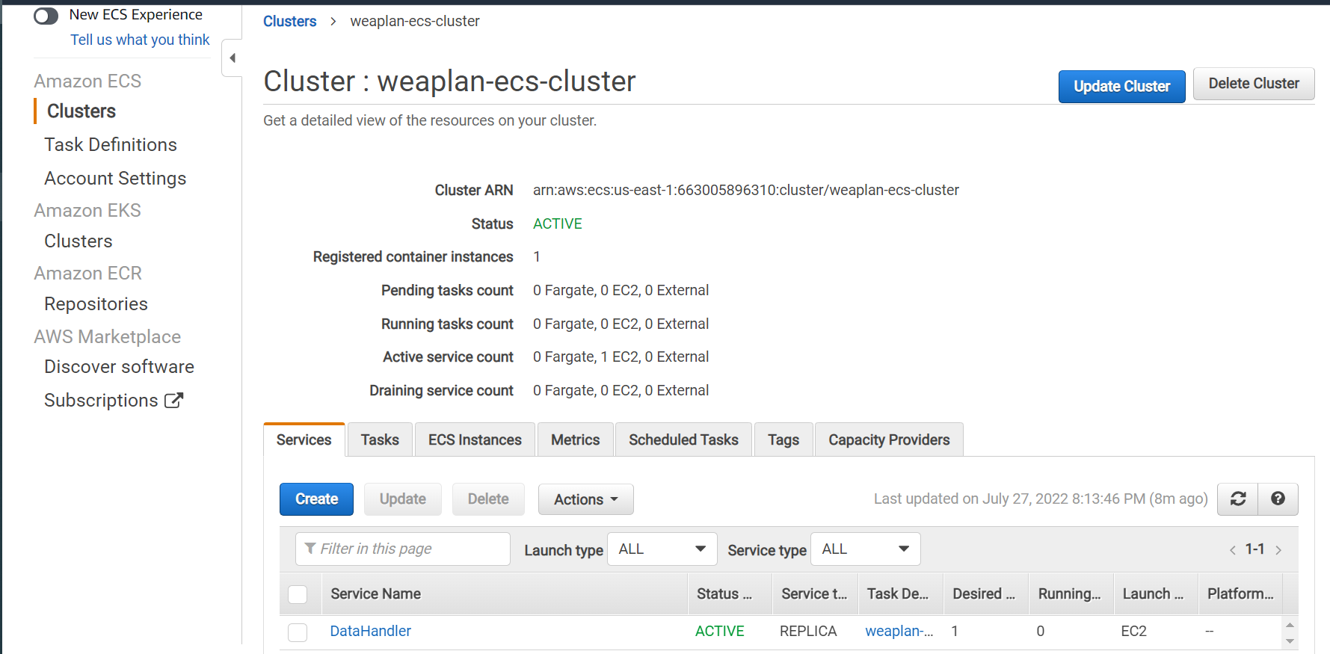
Task: Switch to the Tasks tab
Action: (x=380, y=439)
